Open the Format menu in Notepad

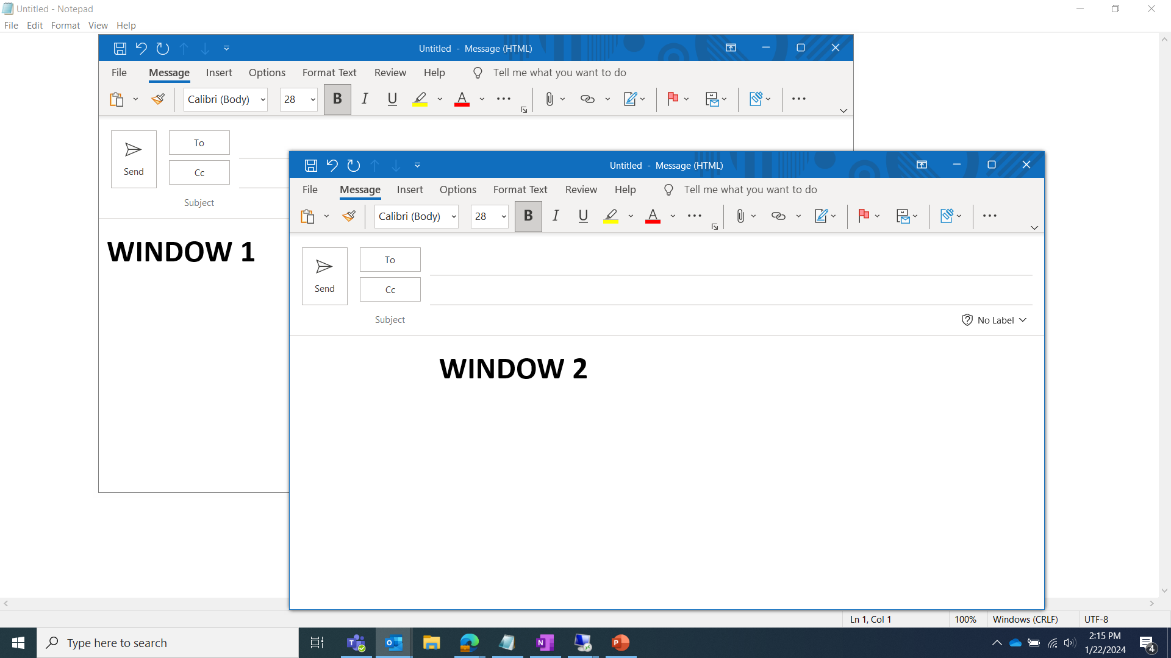65,25
